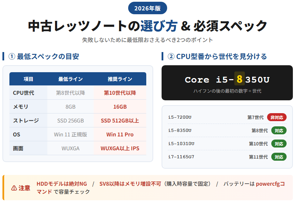Click the ストレージ row label
This screenshot has width=296, height=202.
(28, 120)
